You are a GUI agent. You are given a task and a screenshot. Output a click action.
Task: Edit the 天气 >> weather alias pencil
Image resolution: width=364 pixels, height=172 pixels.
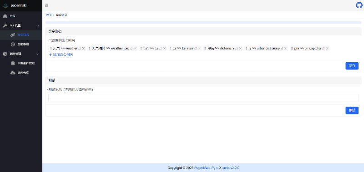(x=80, y=49)
